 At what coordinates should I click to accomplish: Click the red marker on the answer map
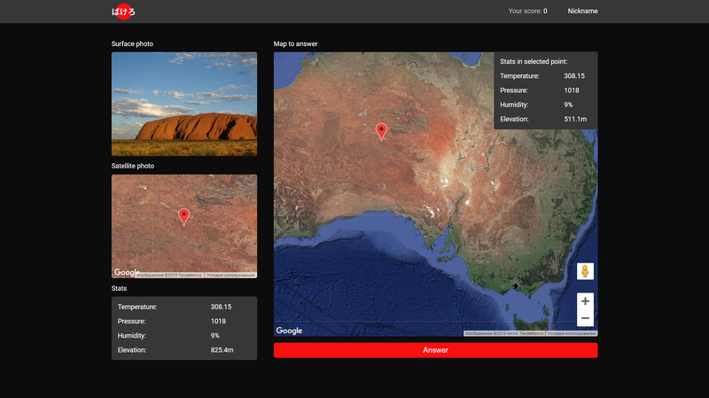click(381, 131)
